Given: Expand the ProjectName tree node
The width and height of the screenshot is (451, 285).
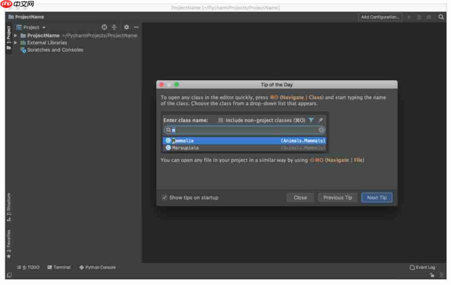Looking at the screenshot, I should 15,35.
